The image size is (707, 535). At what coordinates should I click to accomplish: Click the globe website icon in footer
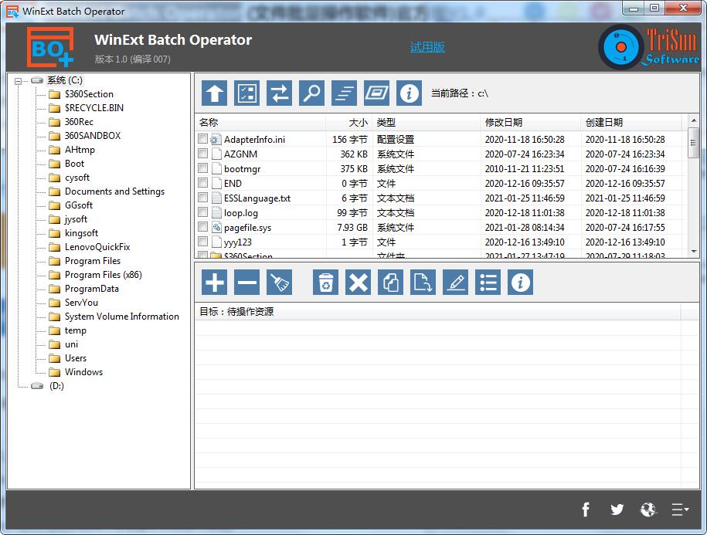click(x=648, y=510)
